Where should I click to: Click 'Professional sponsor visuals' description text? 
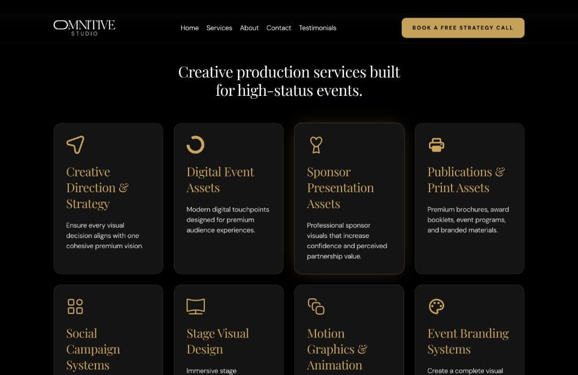coord(347,241)
